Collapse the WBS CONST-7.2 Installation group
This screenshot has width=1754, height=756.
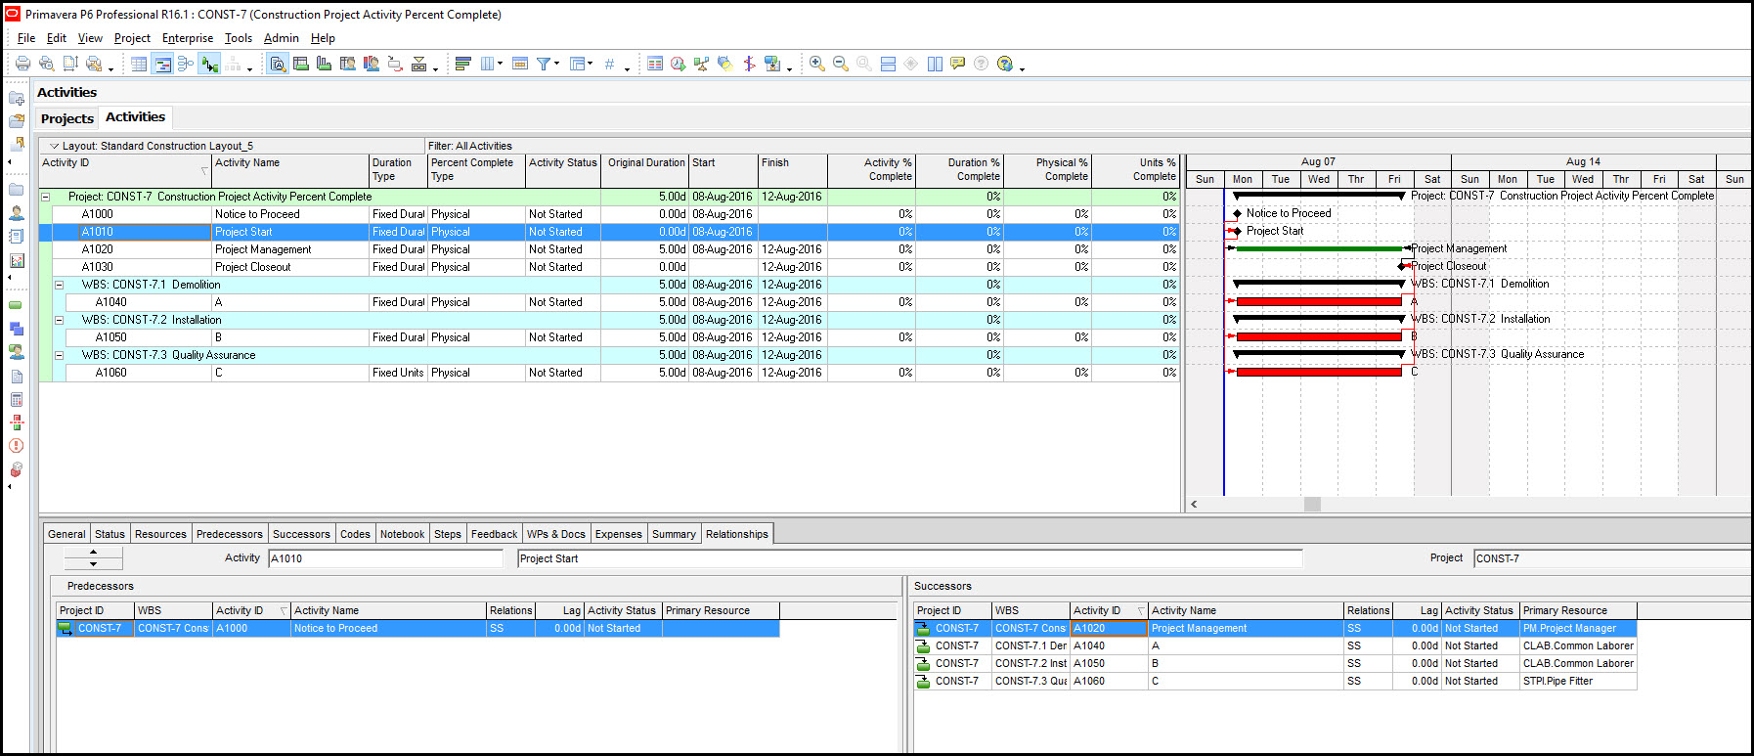coord(59,320)
